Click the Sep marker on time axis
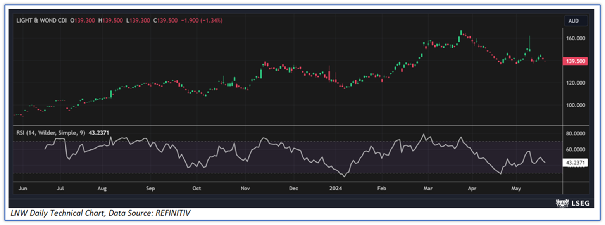Screen dimensions: 605x225 coord(150,189)
